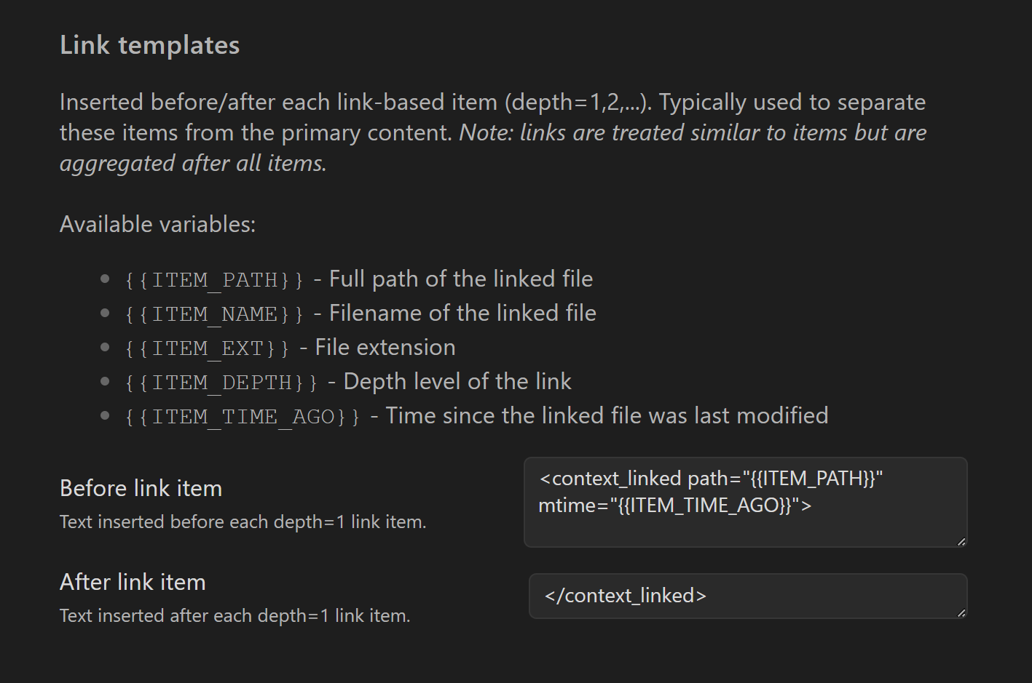Click the bullet next to ITEM_TIME_AGO
Image resolution: width=1032 pixels, height=683 pixels.
click(x=105, y=414)
